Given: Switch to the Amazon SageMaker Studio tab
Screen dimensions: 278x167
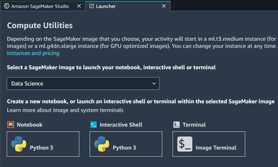Looking at the screenshot, I should [39, 6].
